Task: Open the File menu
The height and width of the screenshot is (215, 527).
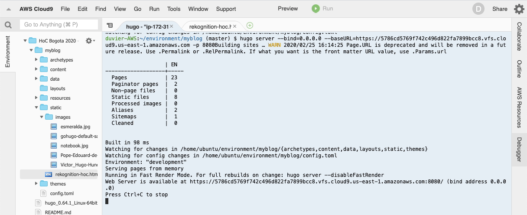Action: [65, 9]
